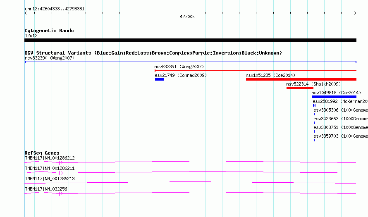Click the exon marker on the NM_001286211 transcript
Viewport: 368px width, 217px height.
coord(59,173)
